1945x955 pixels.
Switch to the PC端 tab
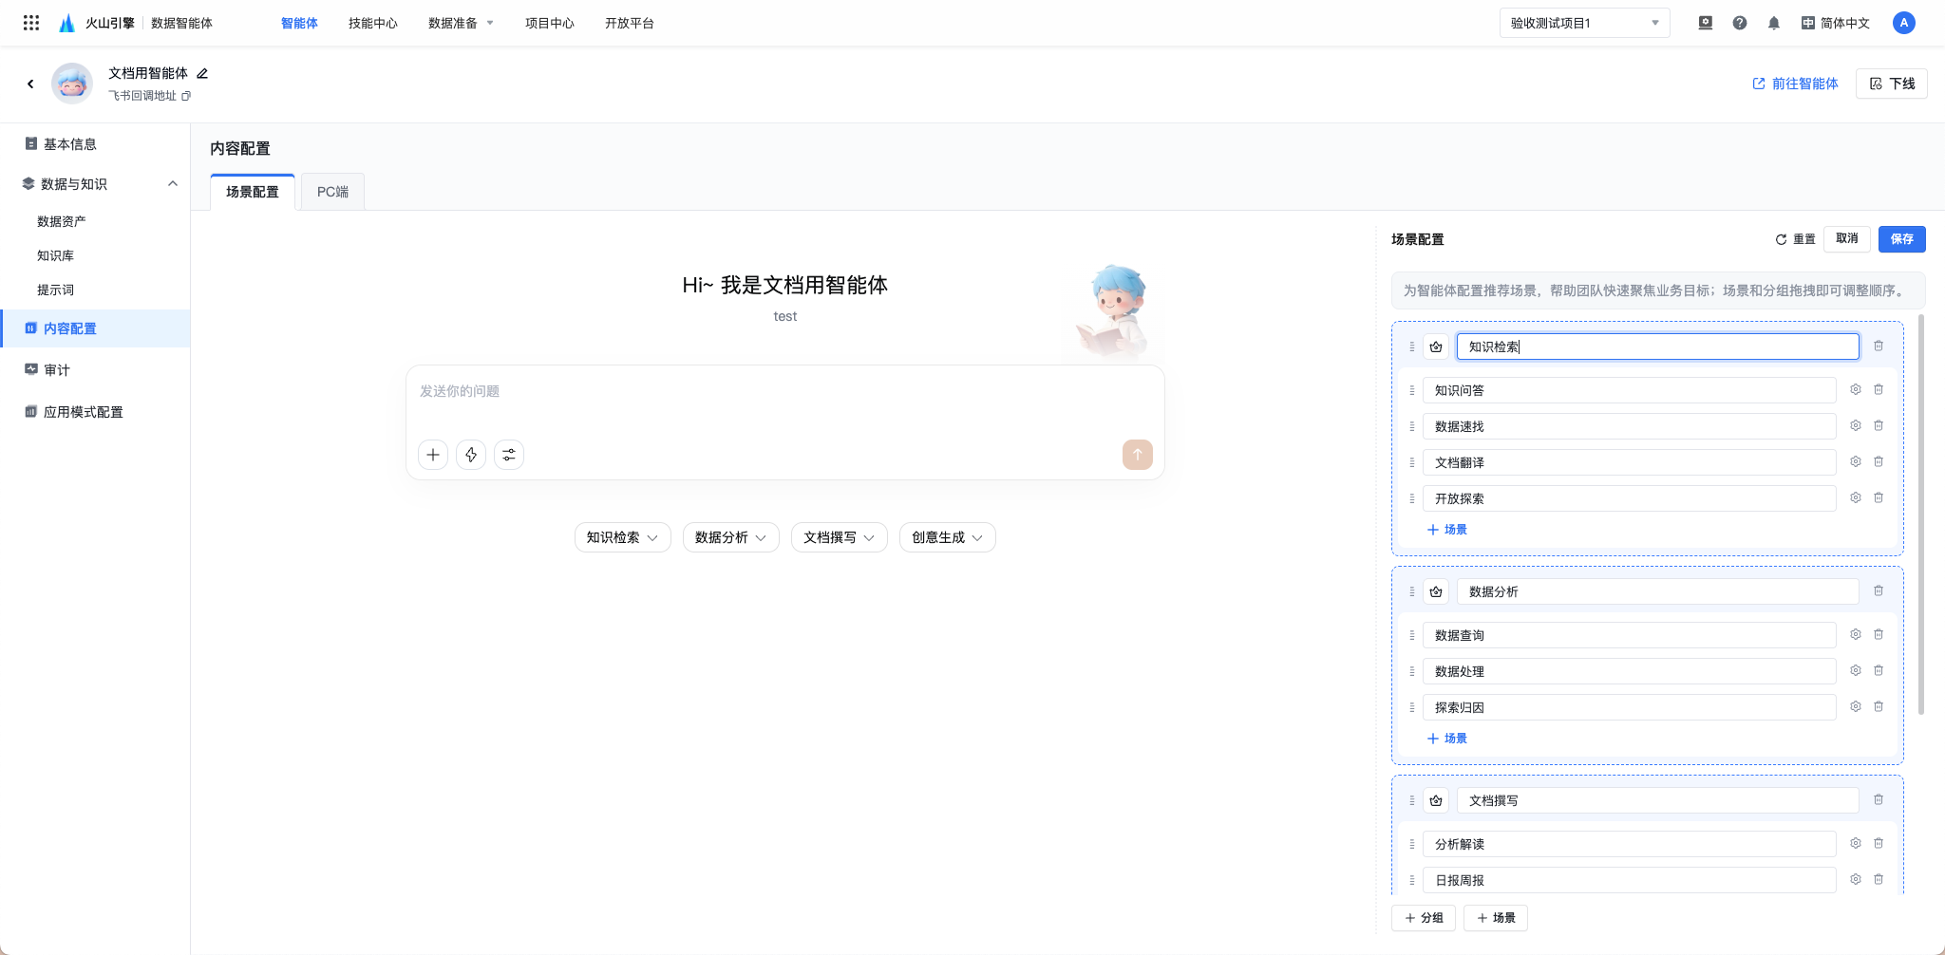(333, 192)
